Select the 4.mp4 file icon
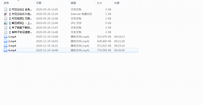Screen dimensions: 203x105 6,50
